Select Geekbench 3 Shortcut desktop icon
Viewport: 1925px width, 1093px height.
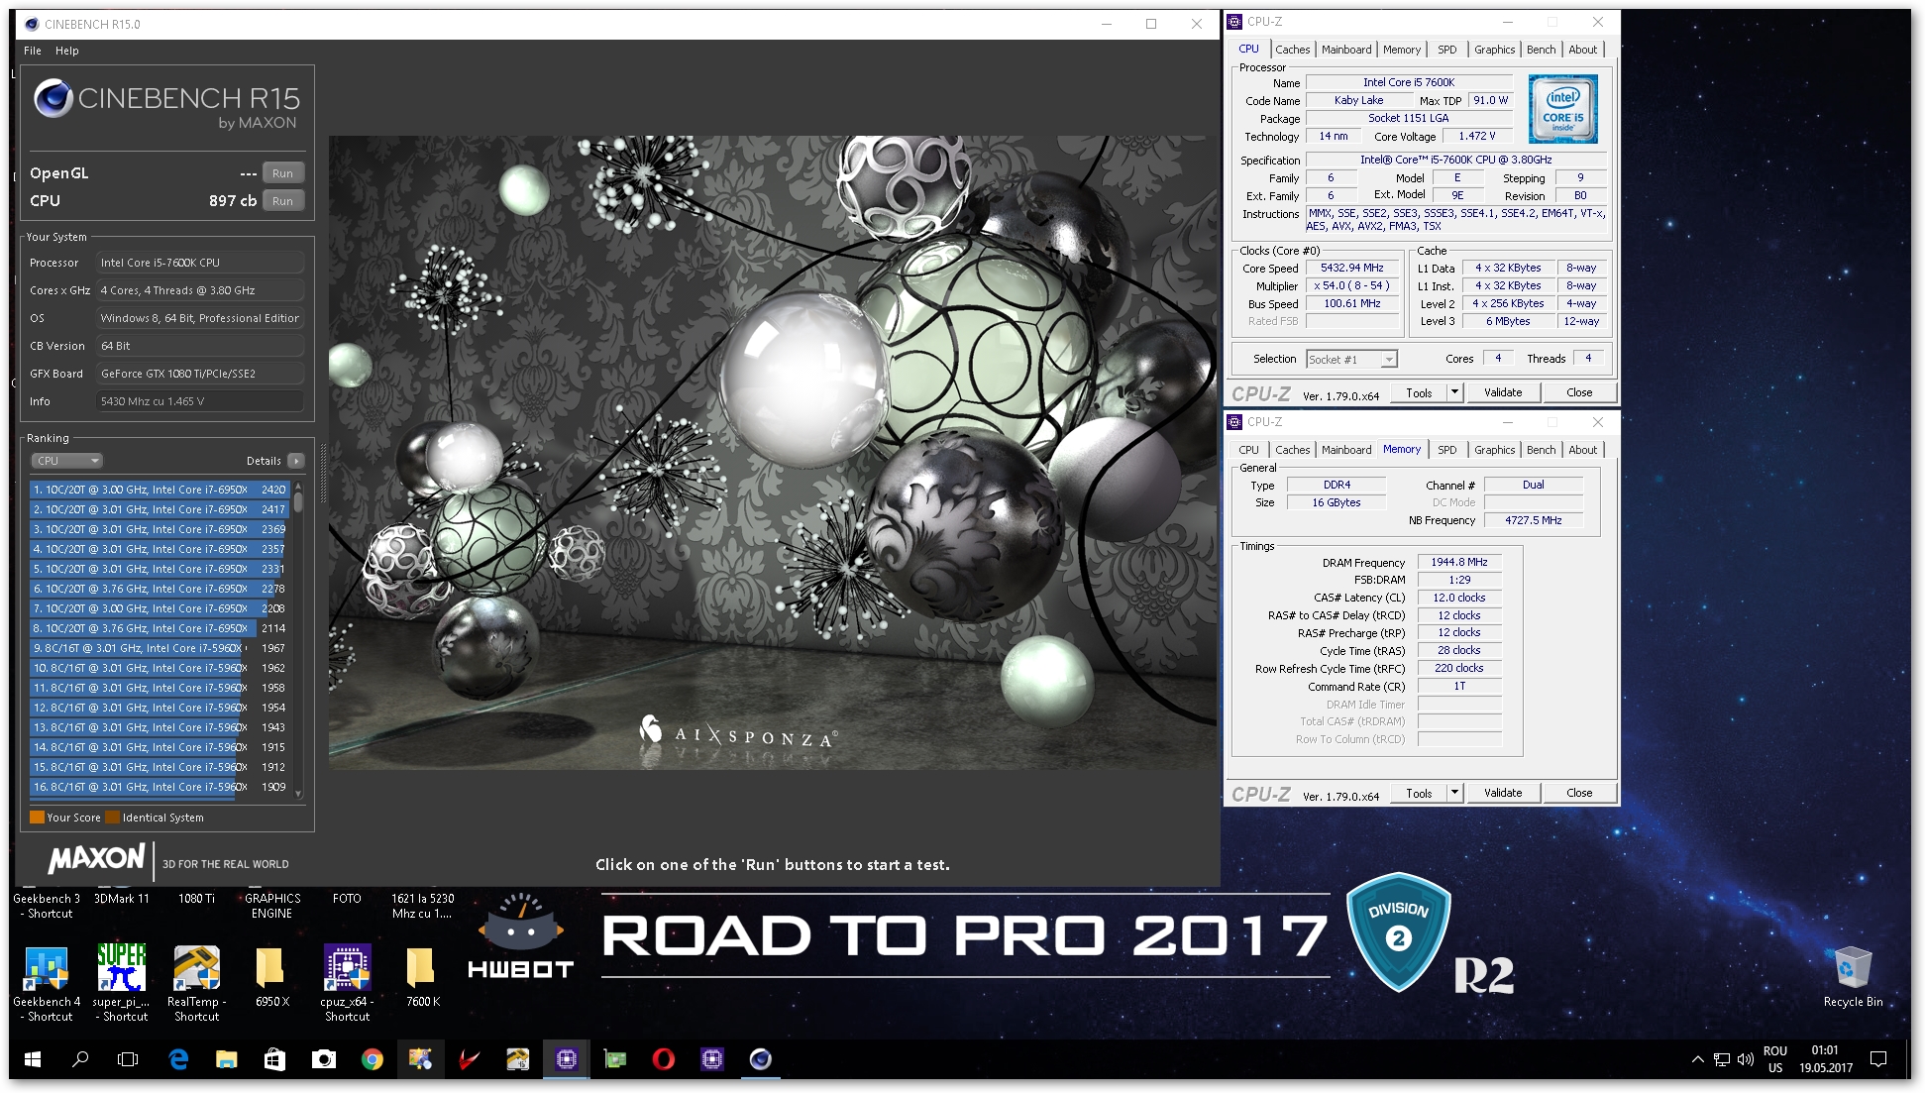[47, 906]
